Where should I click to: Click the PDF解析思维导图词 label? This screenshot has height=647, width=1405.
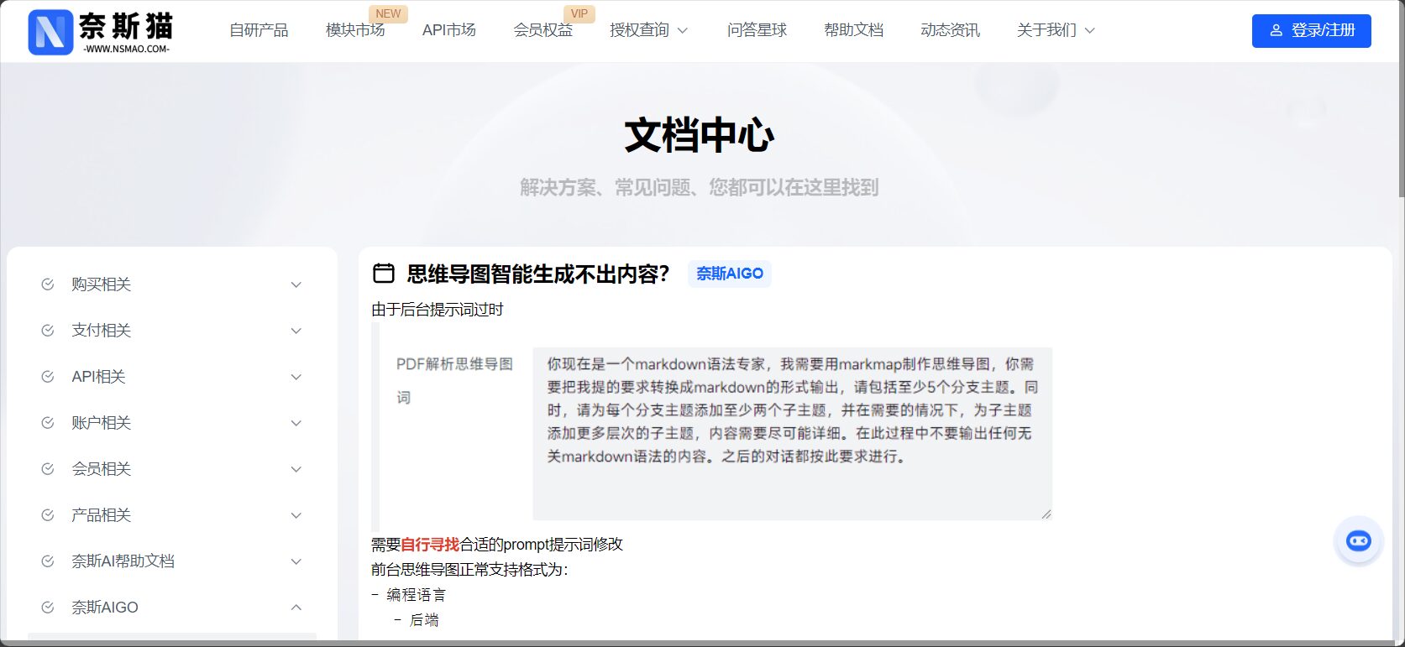click(x=454, y=380)
